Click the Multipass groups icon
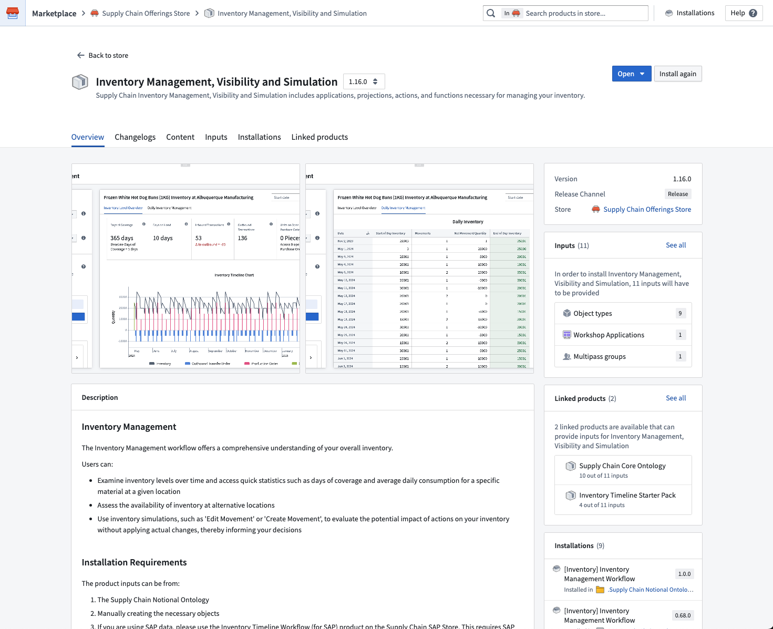This screenshot has height=629, width=773. coord(567,356)
